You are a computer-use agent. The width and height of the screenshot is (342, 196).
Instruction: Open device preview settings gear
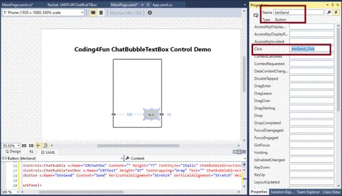[x=149, y=13]
